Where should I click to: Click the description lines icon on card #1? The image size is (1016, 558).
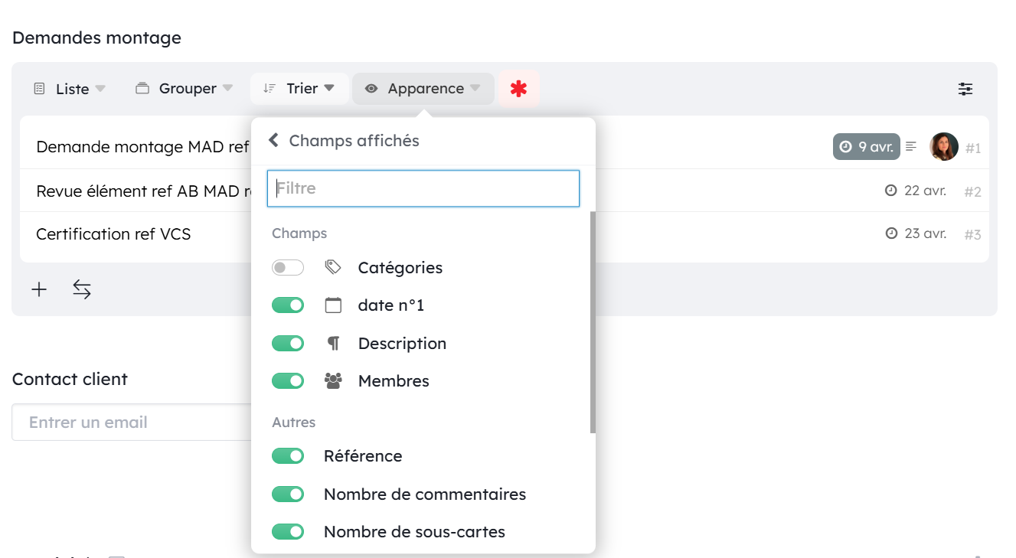pyautogui.click(x=910, y=146)
